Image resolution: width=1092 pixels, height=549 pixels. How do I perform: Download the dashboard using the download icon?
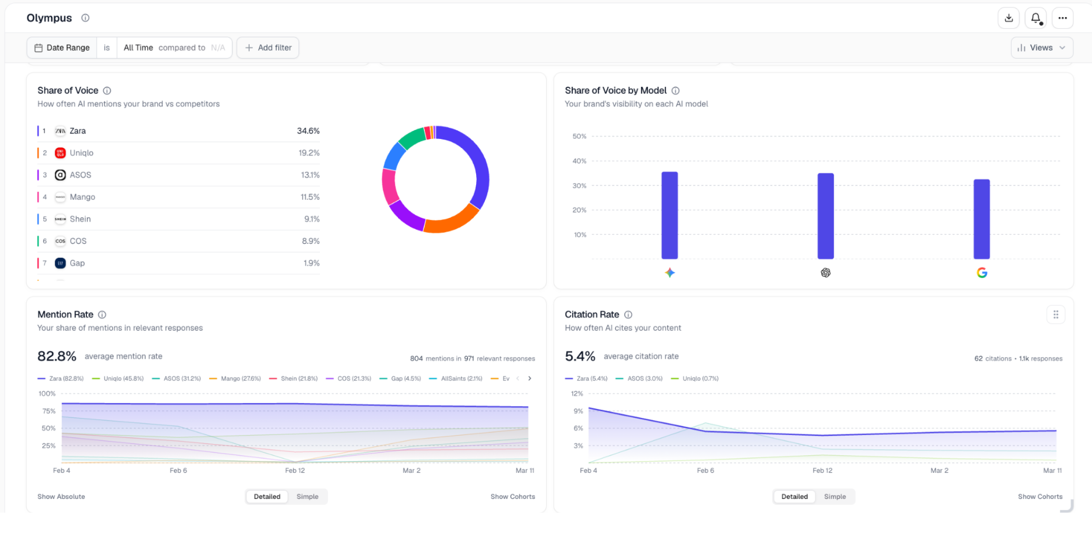pos(1009,18)
